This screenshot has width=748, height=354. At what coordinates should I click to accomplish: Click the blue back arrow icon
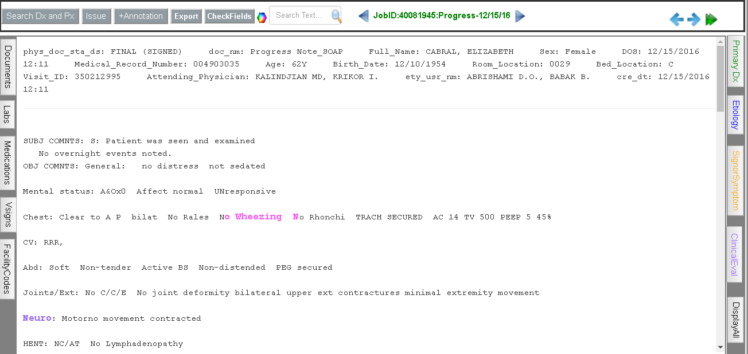click(677, 19)
